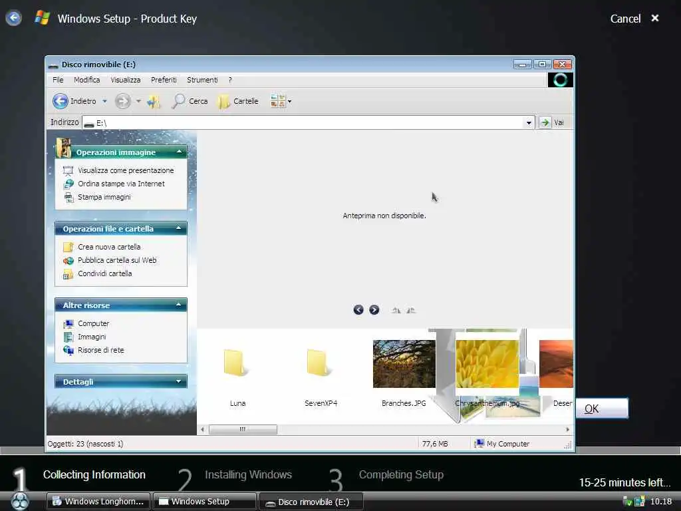Collapse the Altre risorse panel
Screen dimensions: 681x511
coord(178,305)
